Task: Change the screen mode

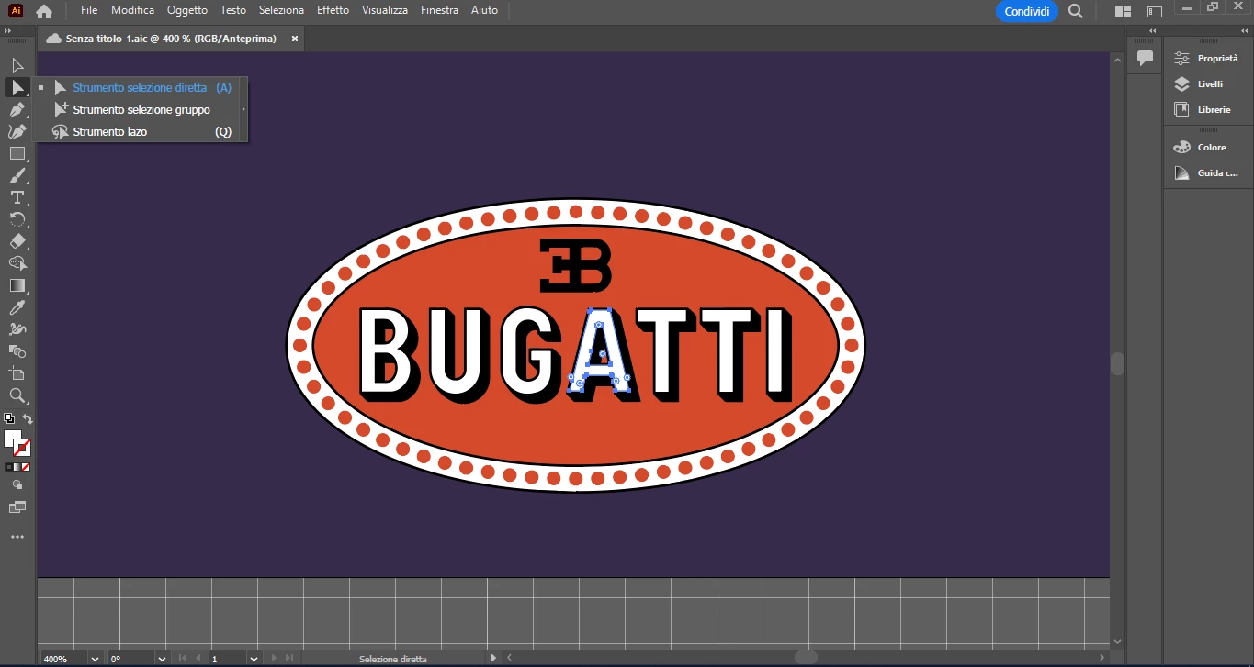Action: pos(17,507)
